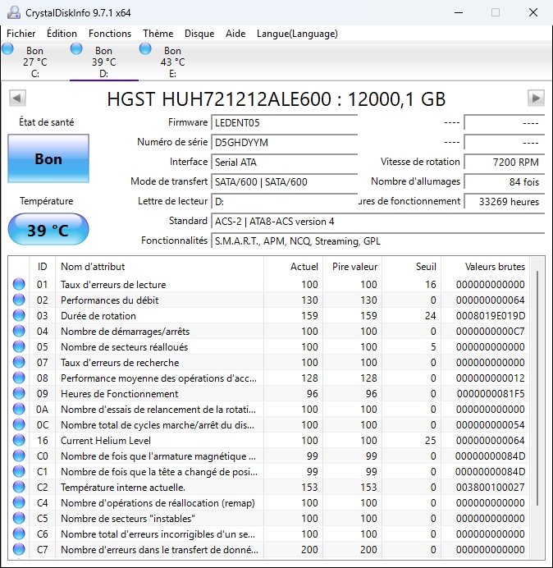The height and width of the screenshot is (568, 553).
Task: Select the Nombre de démarrages/arrêts text
Action: pos(125,332)
